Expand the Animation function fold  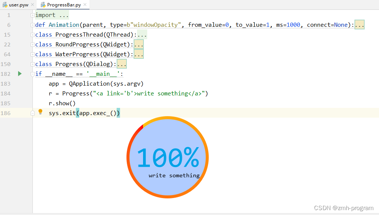32,25
